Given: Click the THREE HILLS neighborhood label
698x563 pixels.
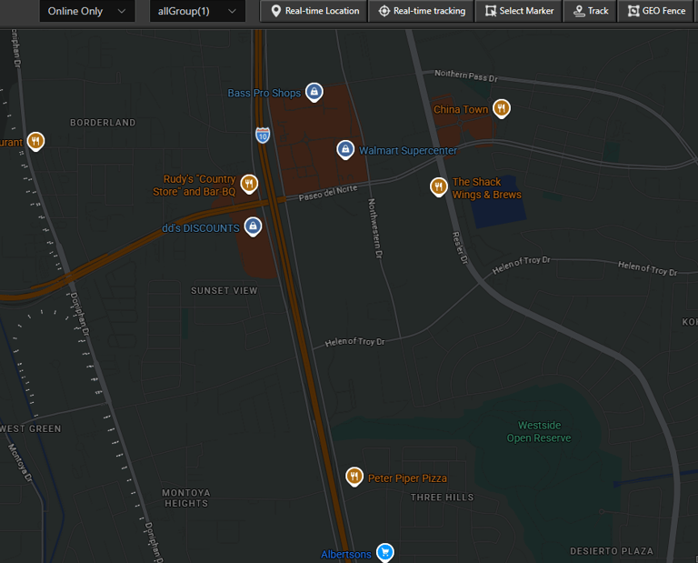Looking at the screenshot, I should pyautogui.click(x=442, y=498).
